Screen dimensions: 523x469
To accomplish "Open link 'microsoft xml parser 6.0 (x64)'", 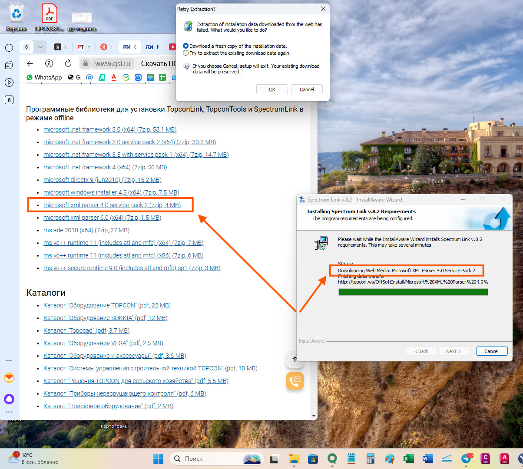I will (102, 218).
